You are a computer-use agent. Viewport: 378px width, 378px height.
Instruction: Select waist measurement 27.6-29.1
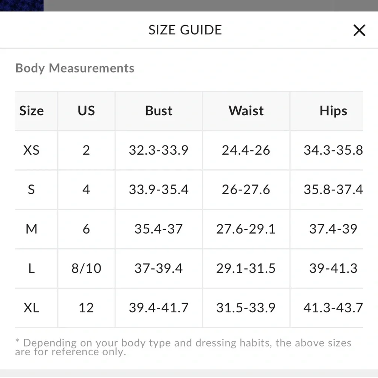246,229
